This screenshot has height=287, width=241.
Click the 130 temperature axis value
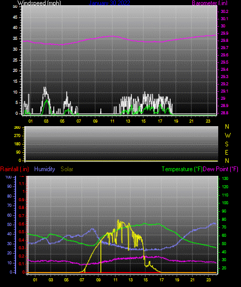(x=225, y=178)
